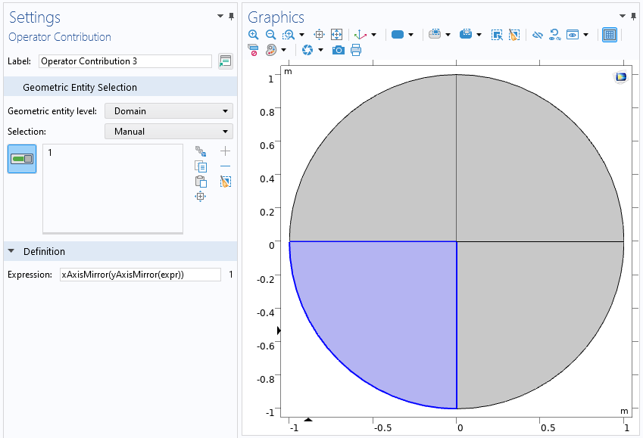
Task: Click the color palette icon
Action: [270, 51]
